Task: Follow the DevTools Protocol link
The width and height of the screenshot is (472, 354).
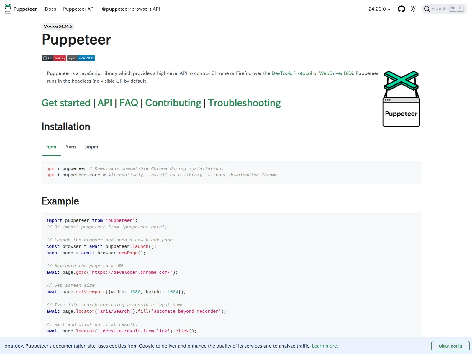Action: (291, 73)
